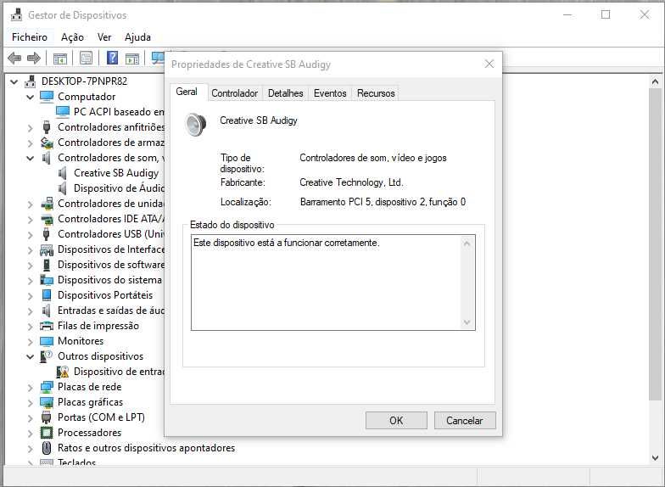The image size is (665, 487).
Task: Click the device status text box
Action: pyautogui.click(x=332, y=283)
